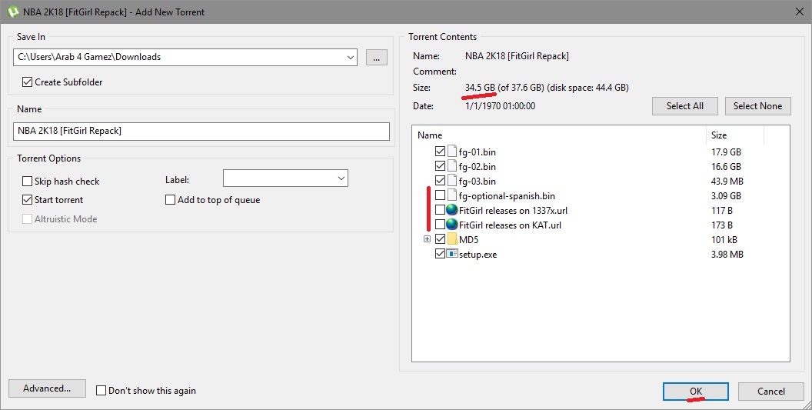Screen dimensions: 812x410
Task: Open the Advanced settings button
Action: pyautogui.click(x=47, y=388)
